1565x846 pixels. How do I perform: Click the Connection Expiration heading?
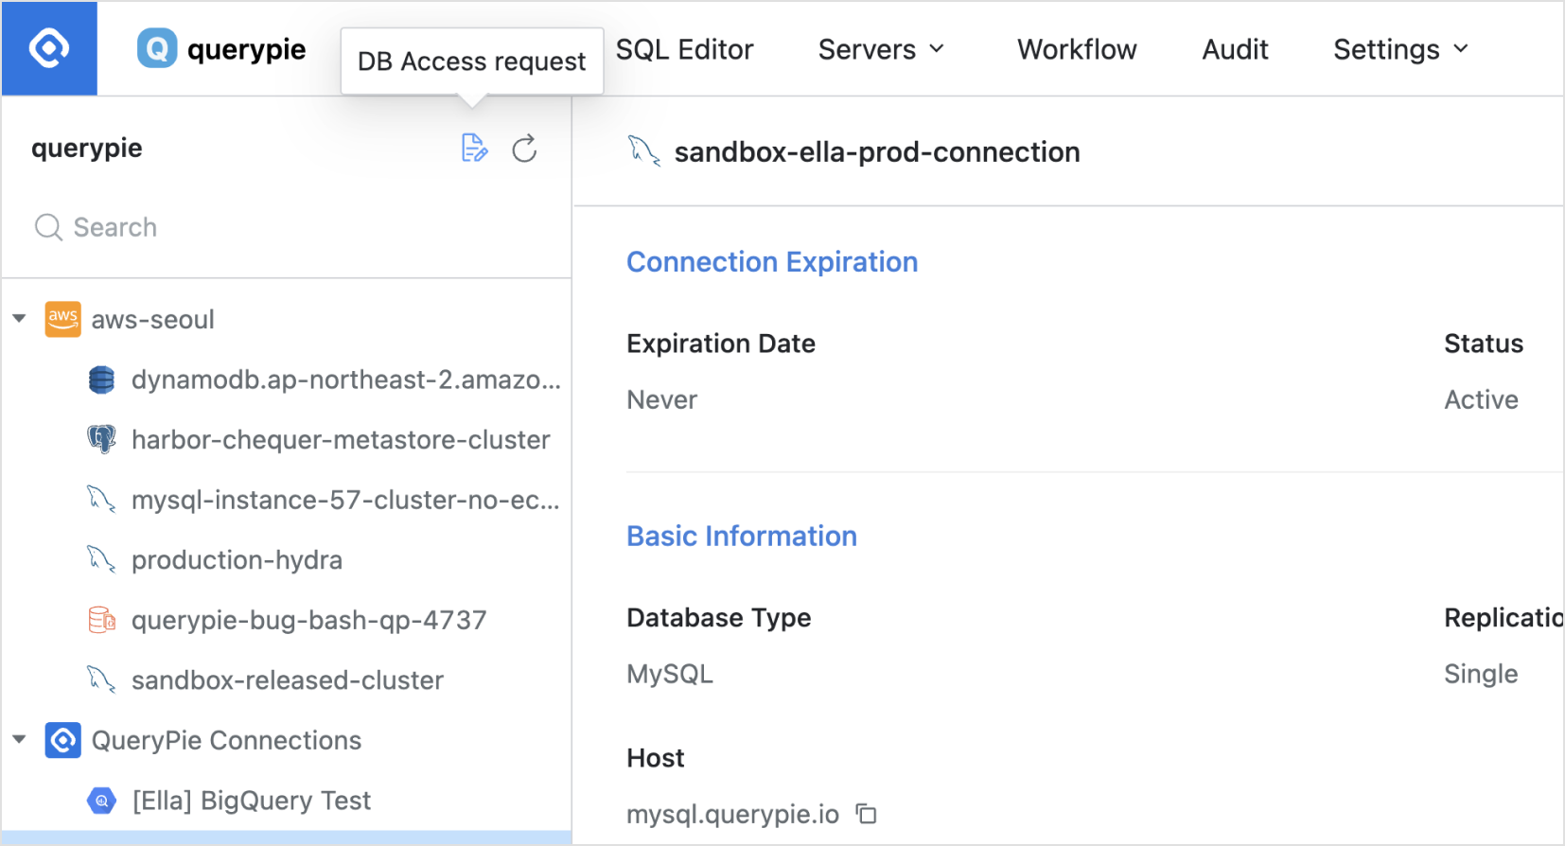pos(772,262)
